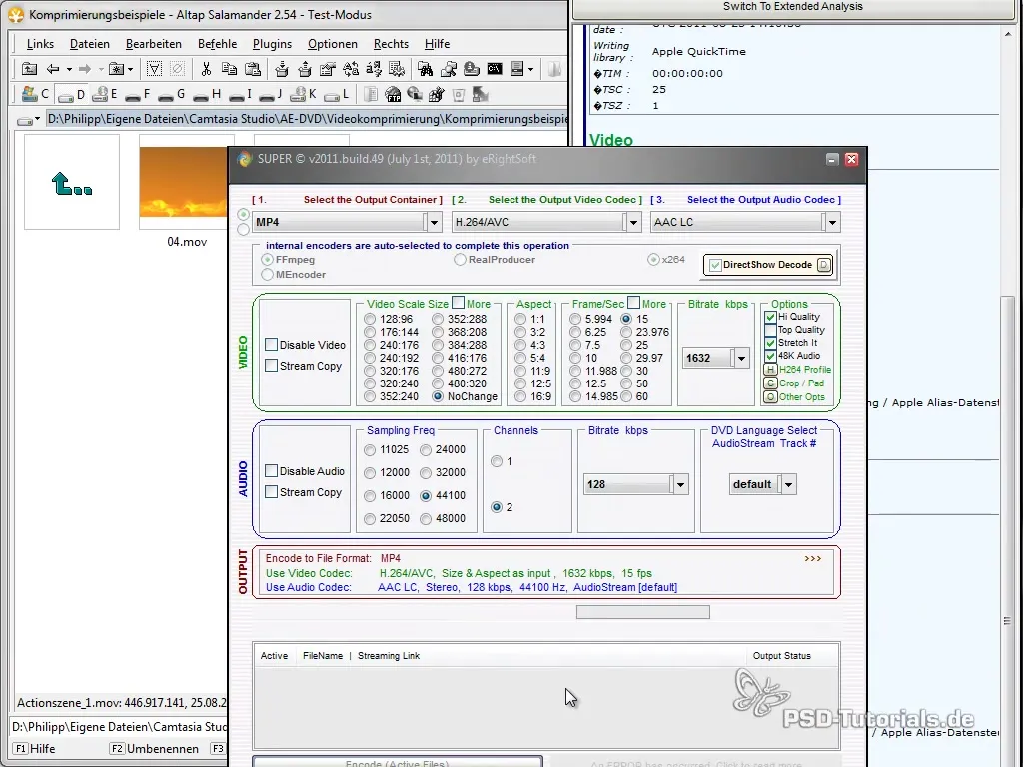1023x767 pixels.
Task: Open the Optionen menu
Action: [333, 44]
